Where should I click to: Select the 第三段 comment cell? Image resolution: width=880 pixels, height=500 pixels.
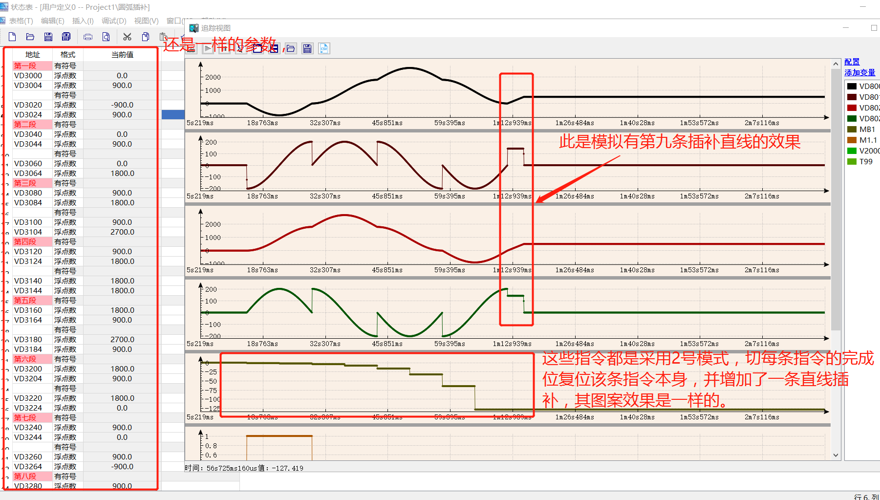(x=32, y=183)
